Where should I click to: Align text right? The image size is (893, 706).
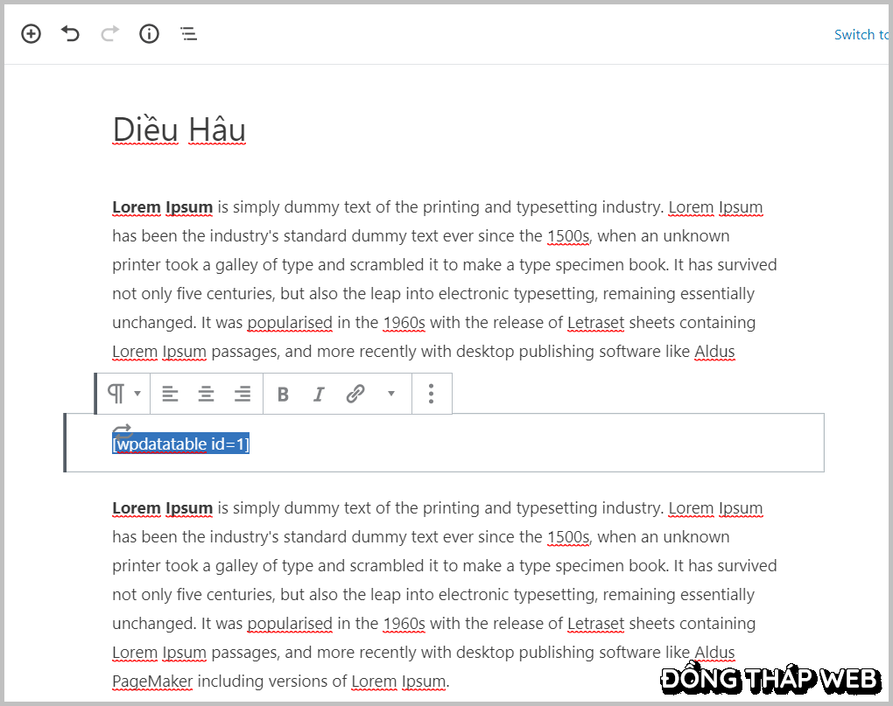pos(243,394)
